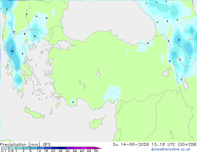The width and height of the screenshot is (197, 152).
Task: Select the 15–20 mm legend swatch
Action: pyautogui.click(x=48, y=148)
